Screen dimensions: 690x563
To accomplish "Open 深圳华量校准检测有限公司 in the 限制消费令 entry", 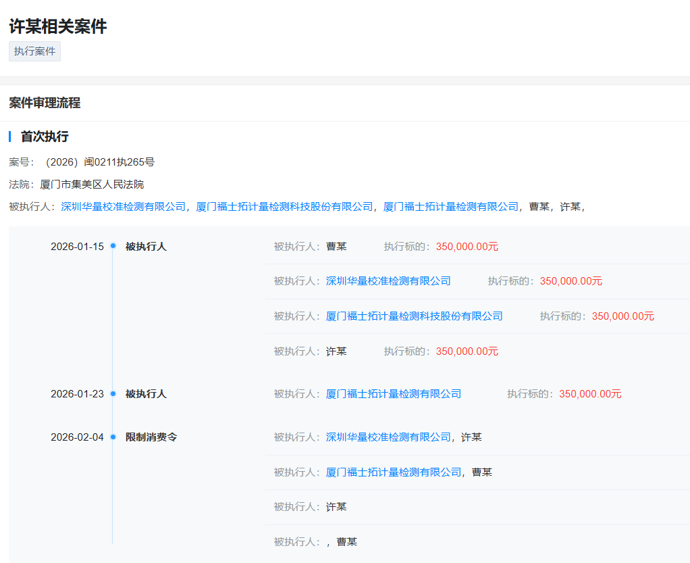I will coord(388,437).
